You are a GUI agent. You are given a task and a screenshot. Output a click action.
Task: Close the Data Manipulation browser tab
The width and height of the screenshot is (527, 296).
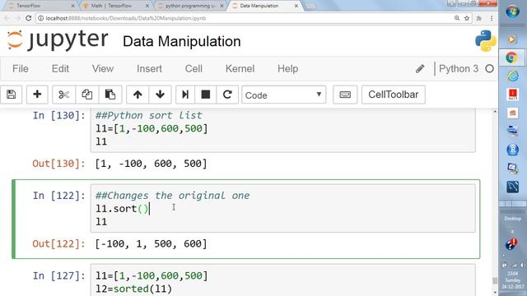[x=296, y=6]
